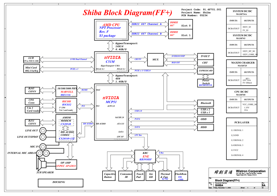Click the Capacitive Button box
Screen dimensions: 277x196
[109, 176]
